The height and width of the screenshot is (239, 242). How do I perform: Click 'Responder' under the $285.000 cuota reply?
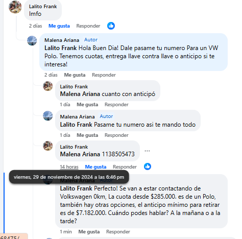[118, 232]
